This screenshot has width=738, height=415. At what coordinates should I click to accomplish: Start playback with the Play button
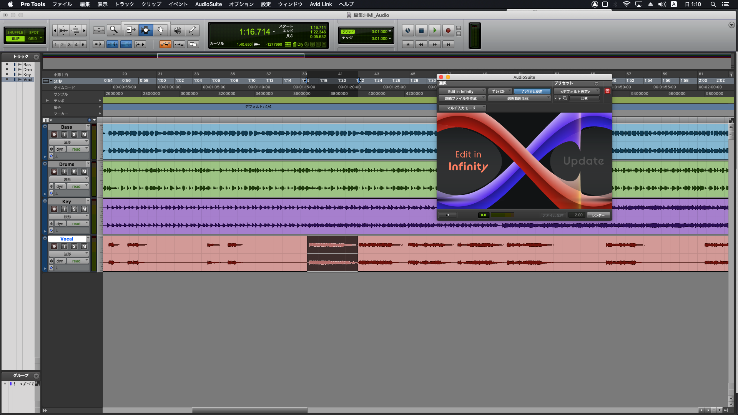(x=435, y=30)
